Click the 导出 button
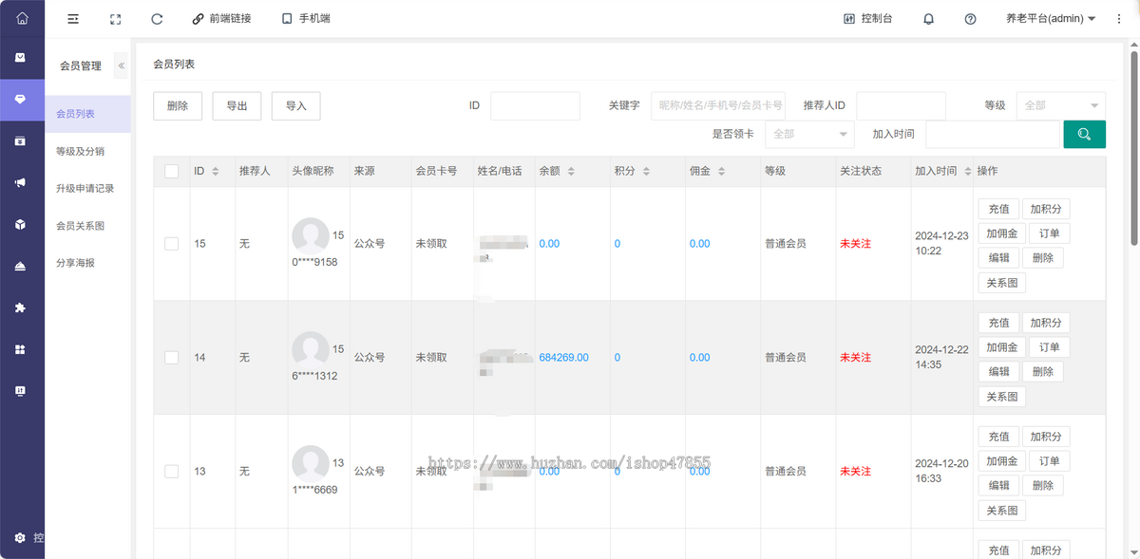 [237, 106]
